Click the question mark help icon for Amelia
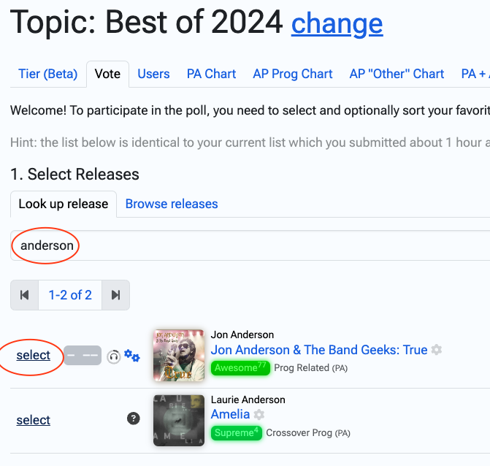 coord(134,419)
